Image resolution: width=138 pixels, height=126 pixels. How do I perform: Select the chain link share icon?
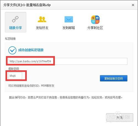click(x=15, y=19)
